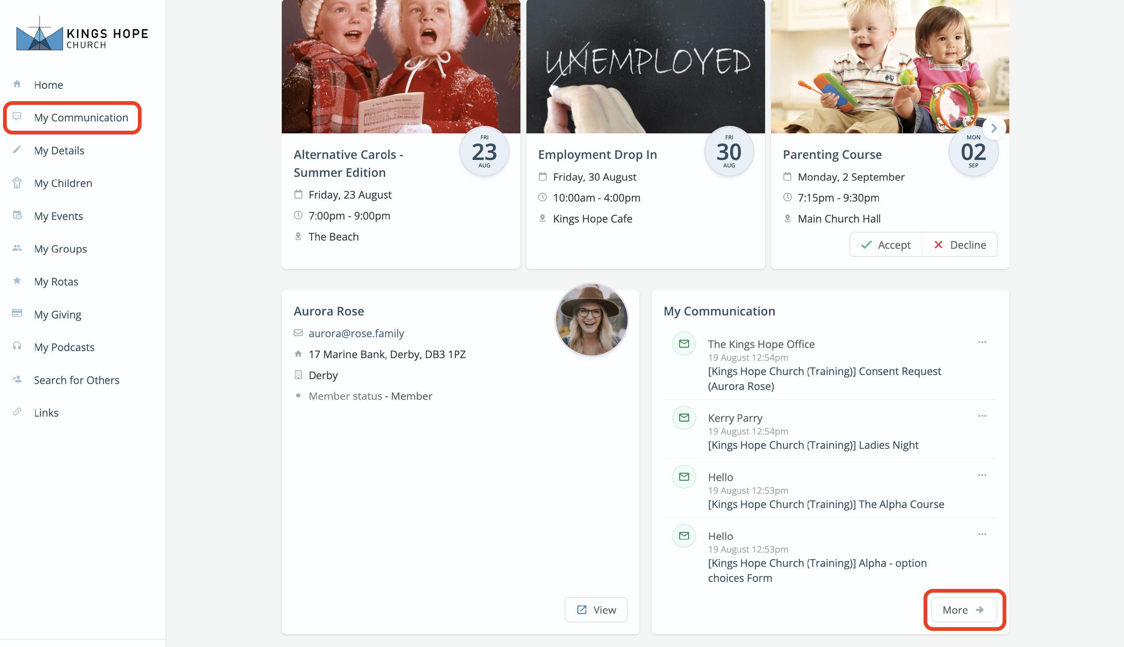Image resolution: width=1124 pixels, height=647 pixels.
Task: Open options menu for Alpha Course message
Action: pyautogui.click(x=982, y=475)
